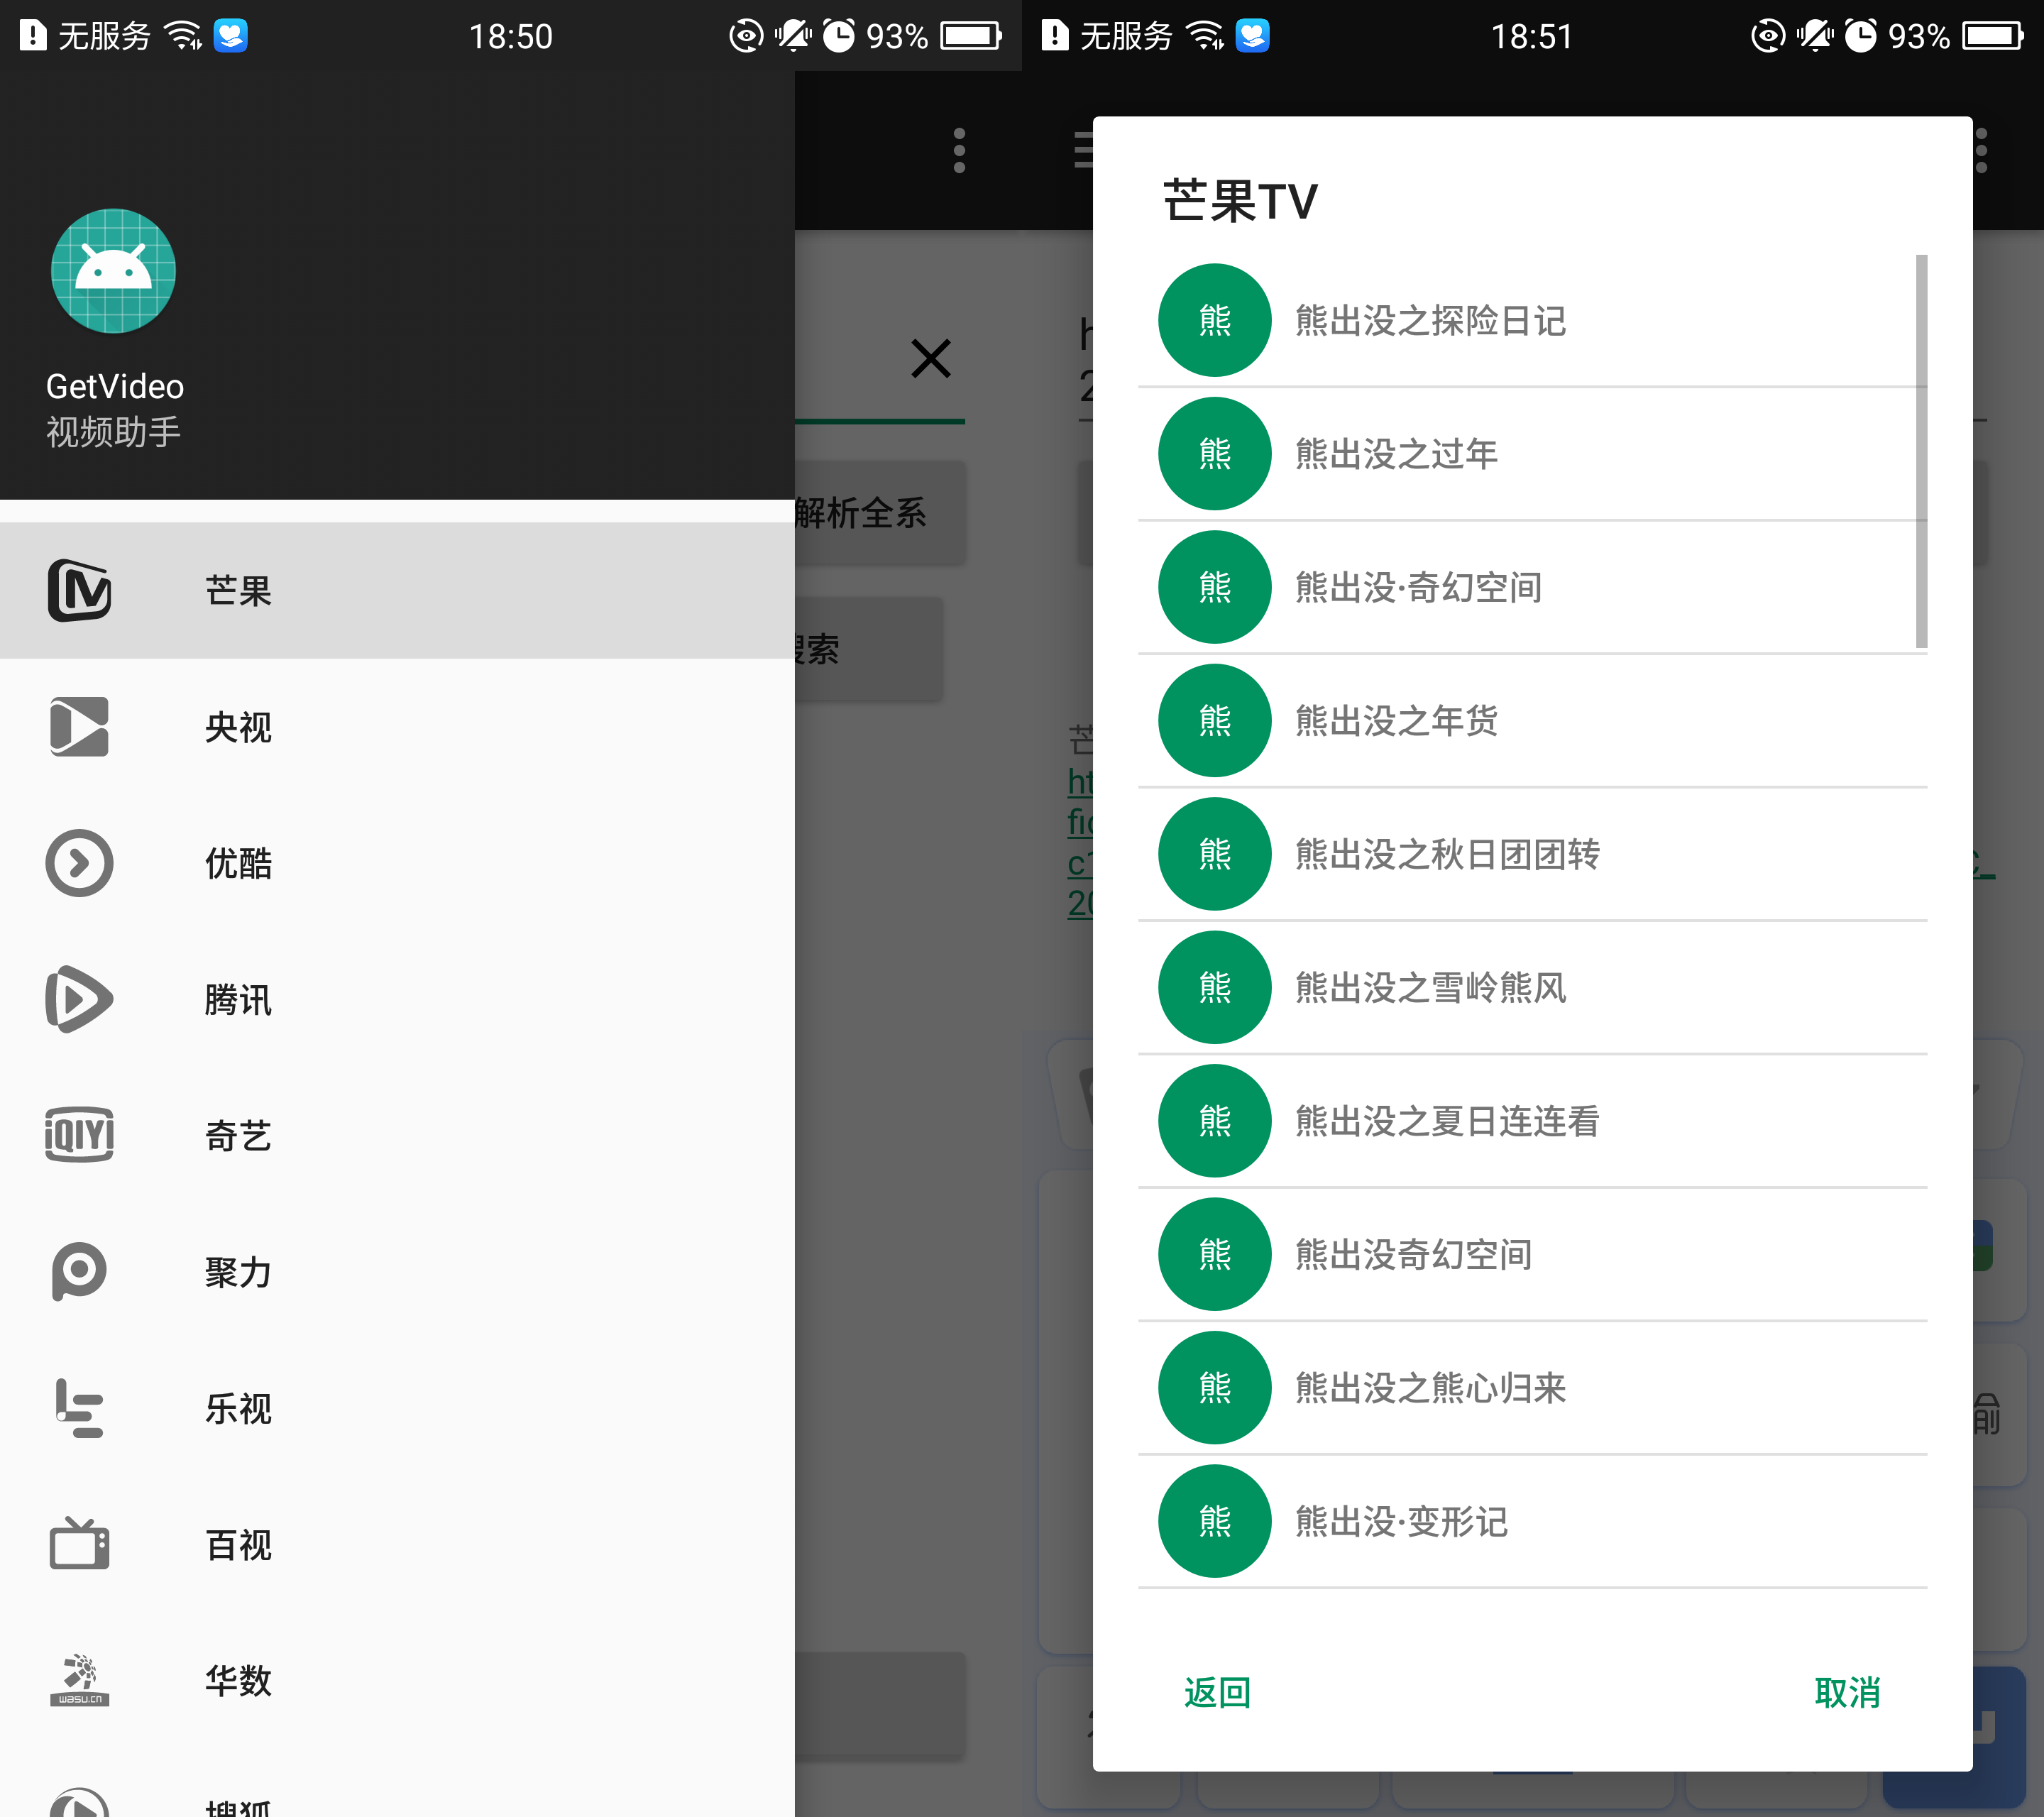This screenshot has height=1817, width=2044.
Task: Choose 熊出没之探险日记 from the list
Action: [1430, 321]
